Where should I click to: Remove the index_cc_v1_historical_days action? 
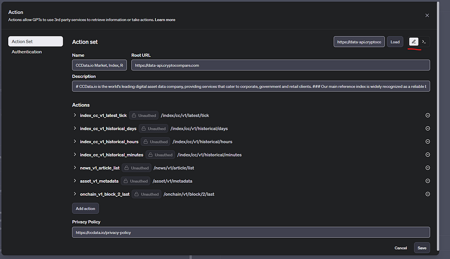click(x=427, y=129)
